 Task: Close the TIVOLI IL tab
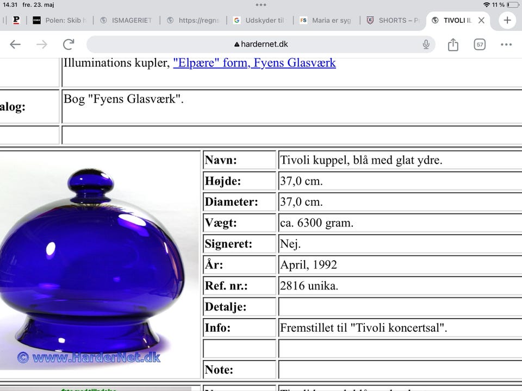(481, 20)
